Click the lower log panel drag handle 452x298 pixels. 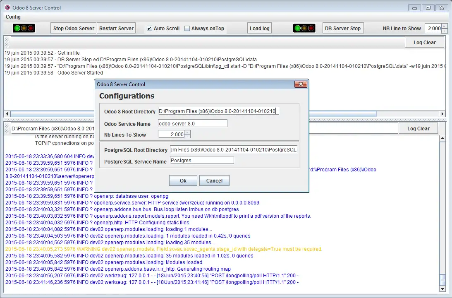tap(7, 129)
